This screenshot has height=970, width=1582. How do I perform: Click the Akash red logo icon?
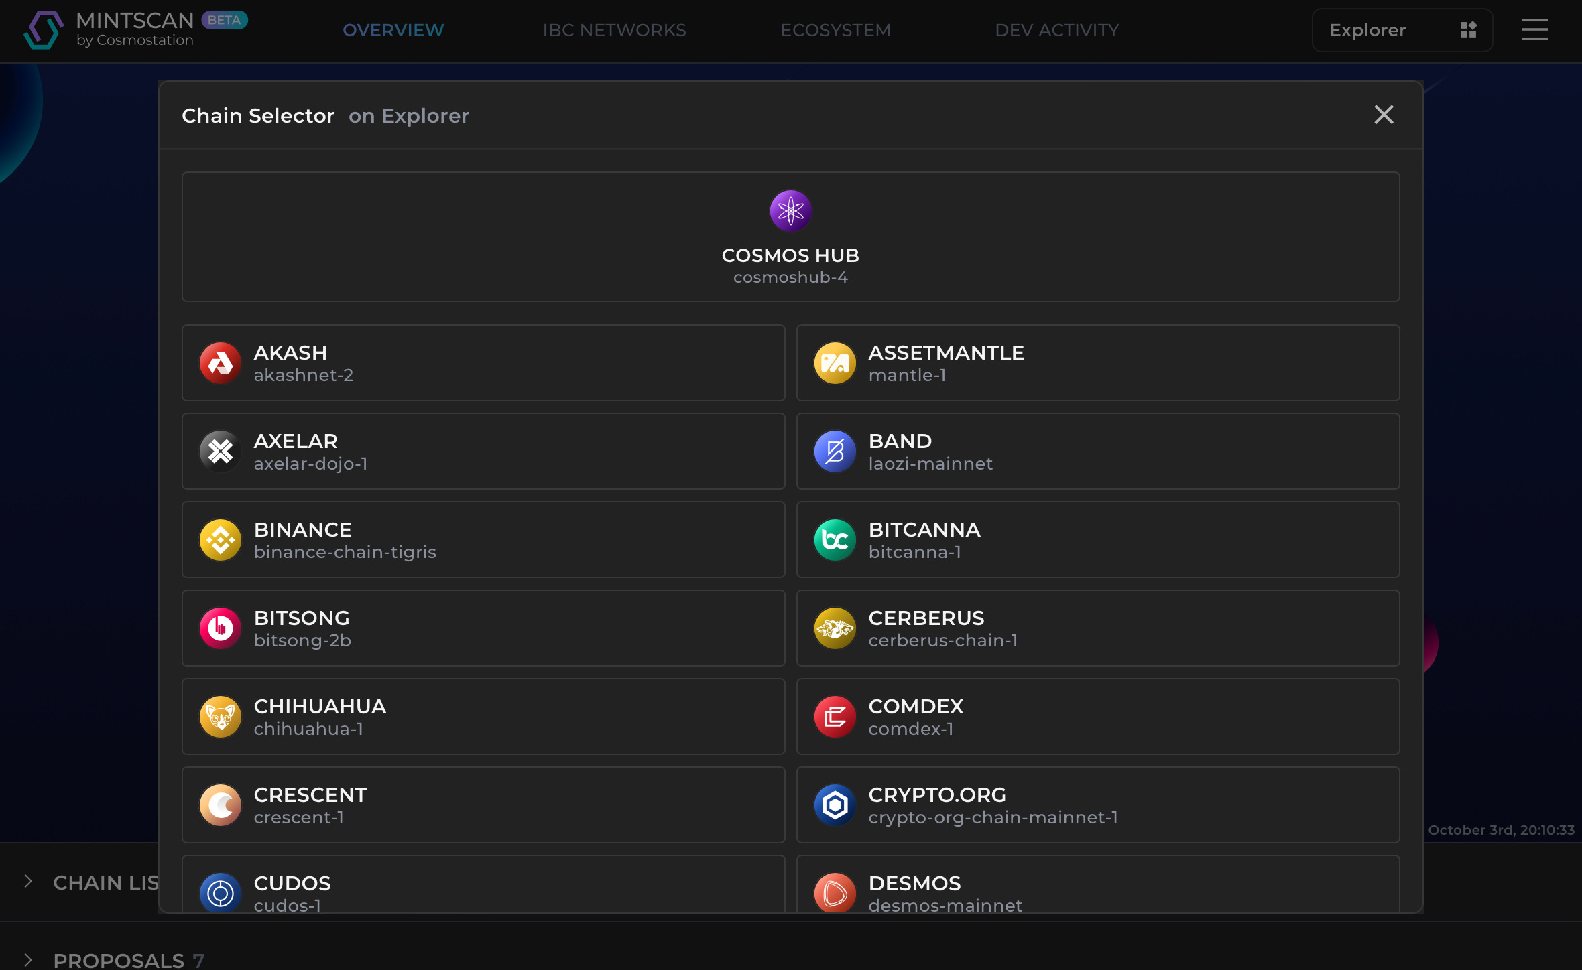pyautogui.click(x=220, y=363)
